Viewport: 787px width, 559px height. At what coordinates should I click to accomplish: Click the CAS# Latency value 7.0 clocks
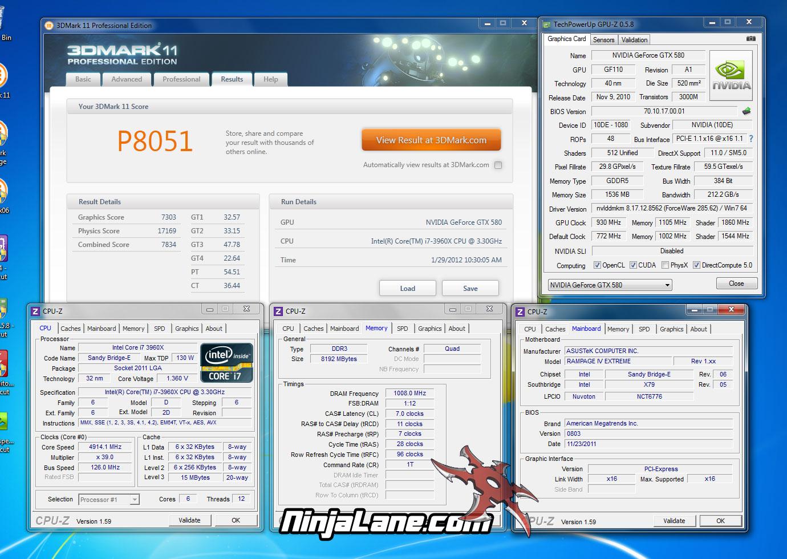click(409, 414)
